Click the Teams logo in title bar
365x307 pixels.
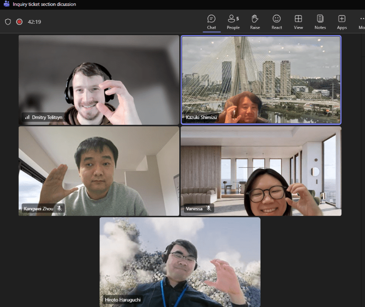click(x=6, y=4)
